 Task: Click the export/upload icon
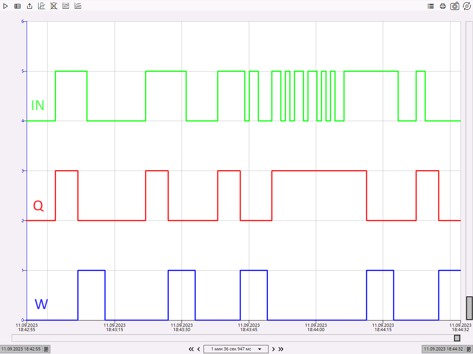(x=30, y=6)
